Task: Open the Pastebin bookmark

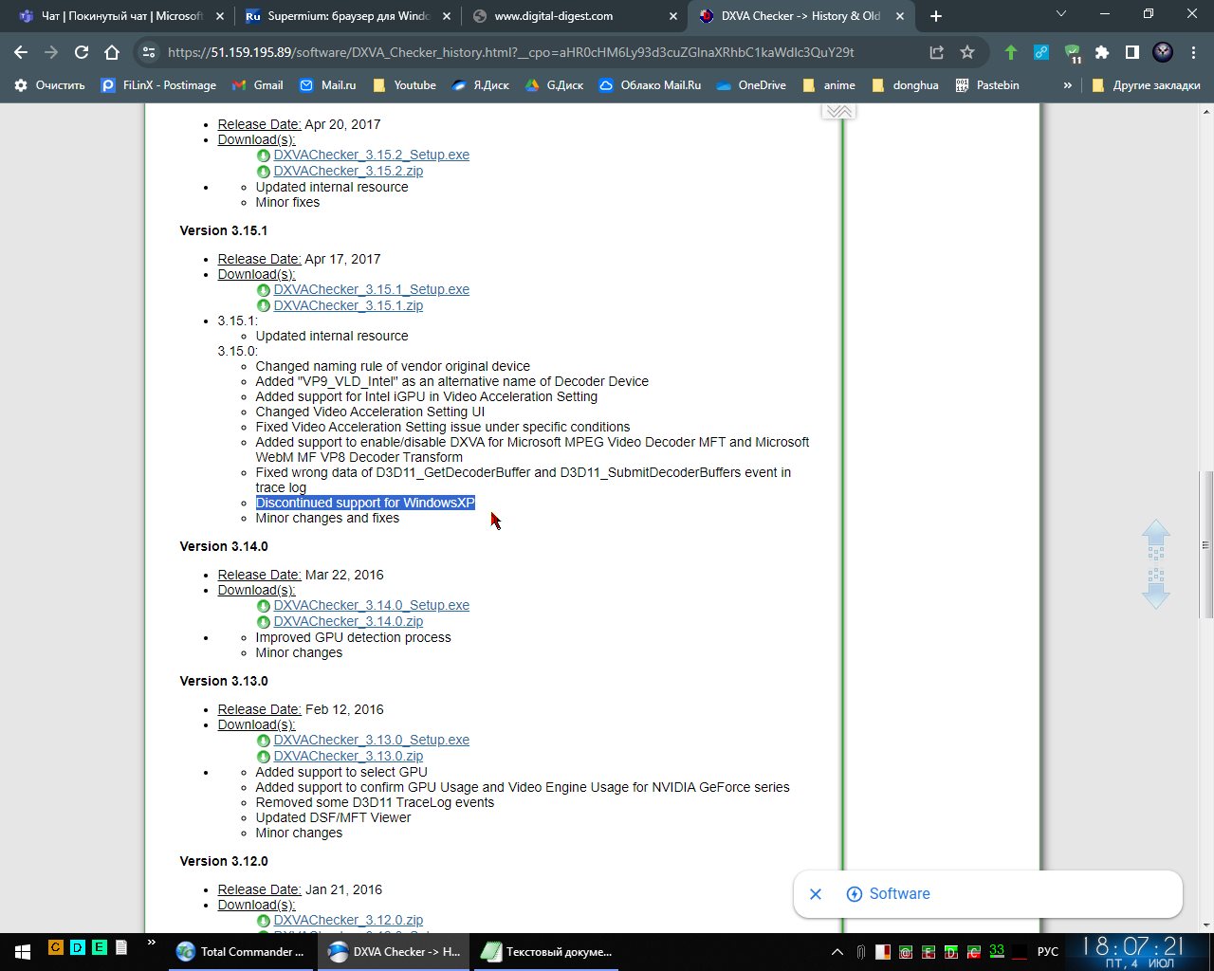Action: [x=987, y=85]
